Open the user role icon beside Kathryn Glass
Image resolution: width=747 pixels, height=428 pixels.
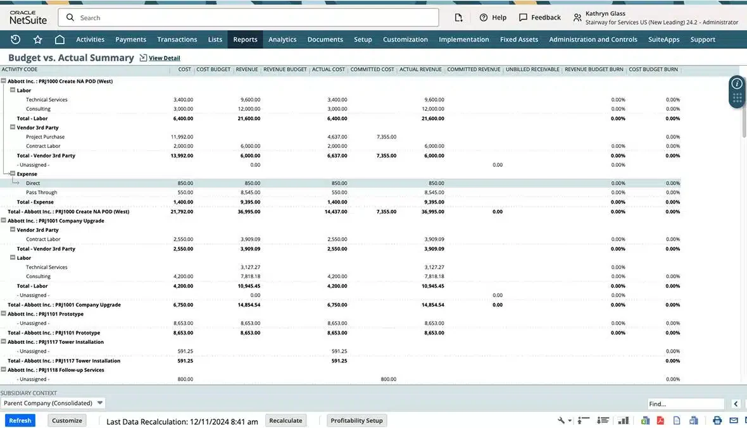point(577,18)
